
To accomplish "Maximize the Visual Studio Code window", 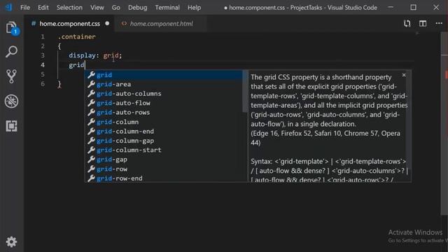I will click(413, 8).
